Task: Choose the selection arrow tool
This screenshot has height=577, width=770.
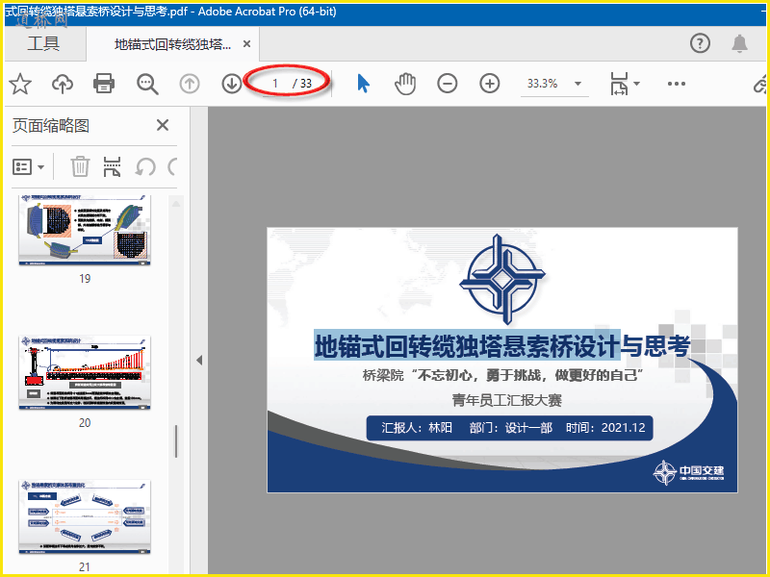Action: coord(363,84)
